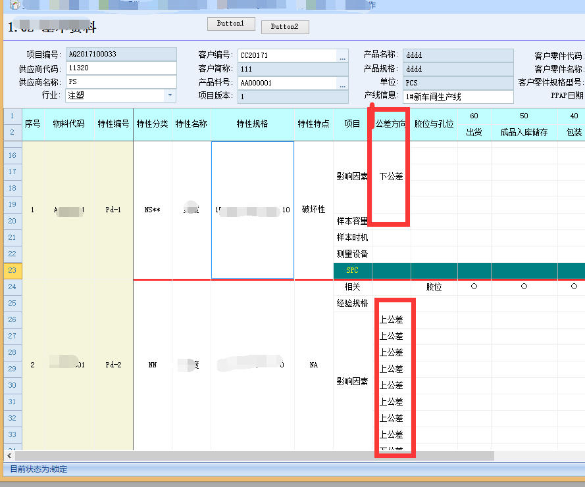The image size is (585, 487).
Task: Click the teal SPC cell
Action: (x=352, y=270)
